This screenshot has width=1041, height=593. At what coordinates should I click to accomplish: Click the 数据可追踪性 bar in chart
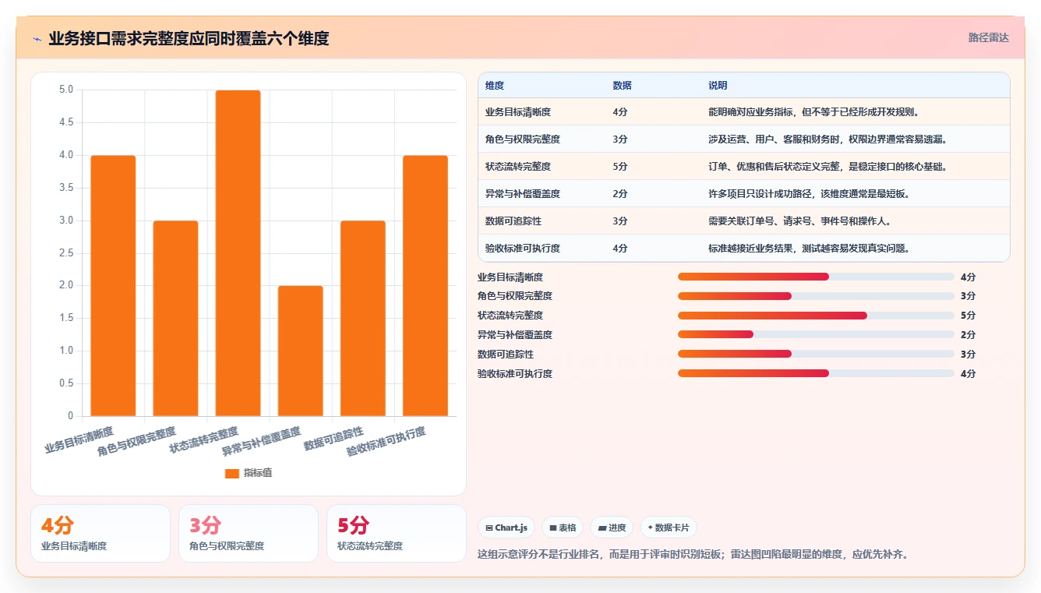pyautogui.click(x=362, y=318)
